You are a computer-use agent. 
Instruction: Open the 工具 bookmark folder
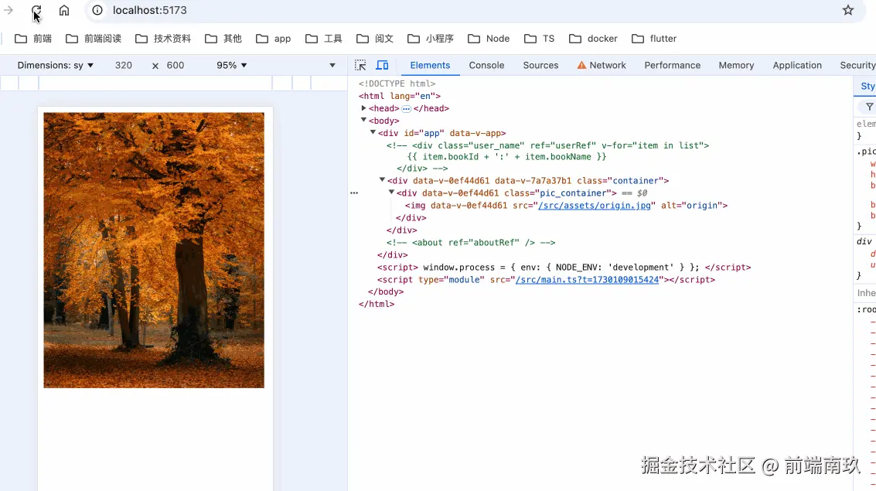(324, 39)
